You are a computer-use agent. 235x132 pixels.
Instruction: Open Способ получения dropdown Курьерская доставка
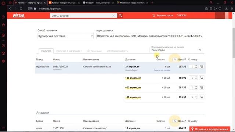coord(65,36)
